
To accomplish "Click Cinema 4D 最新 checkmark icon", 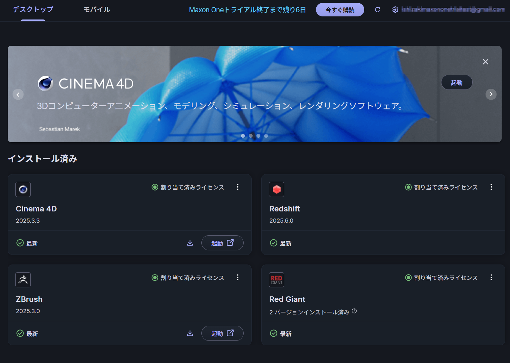I will coord(20,243).
